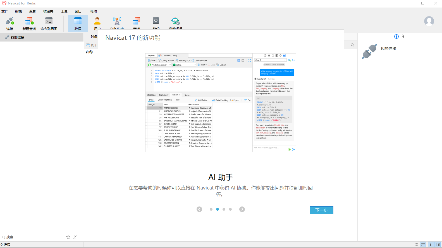Image resolution: width=442 pixels, height=248 pixels.
Task: Open the 查看 (View) menu
Action: point(32,11)
